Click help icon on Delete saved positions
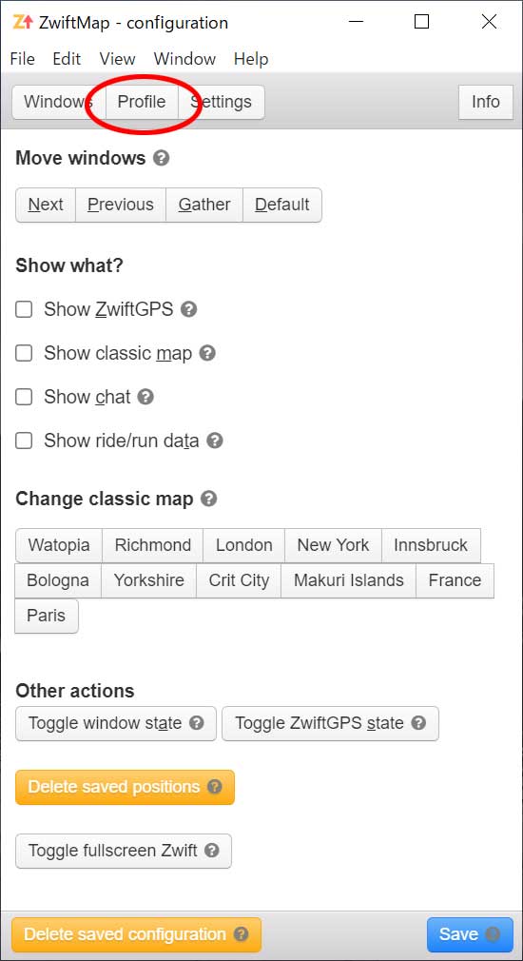 tap(214, 787)
